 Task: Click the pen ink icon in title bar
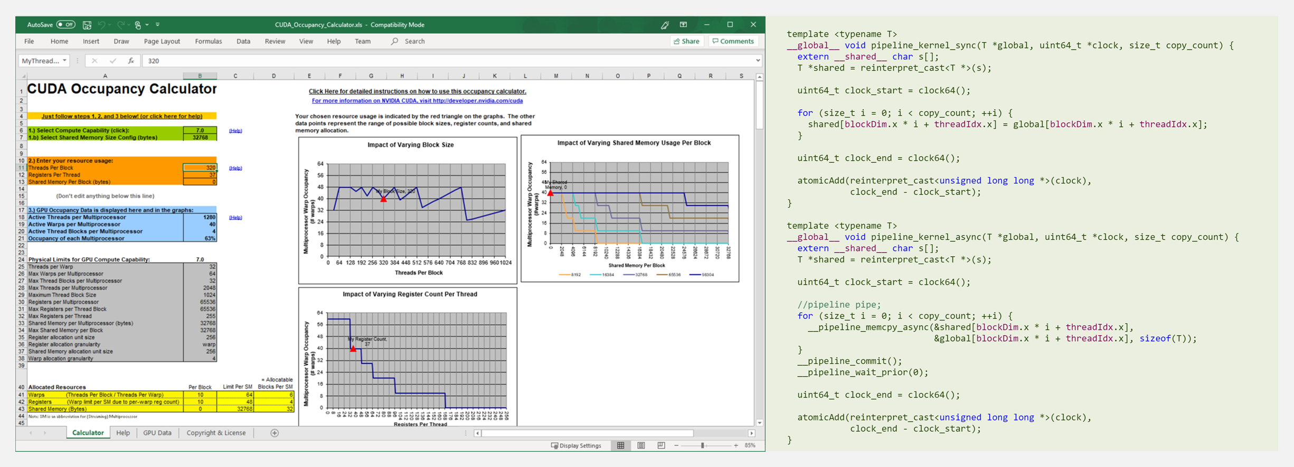click(665, 25)
